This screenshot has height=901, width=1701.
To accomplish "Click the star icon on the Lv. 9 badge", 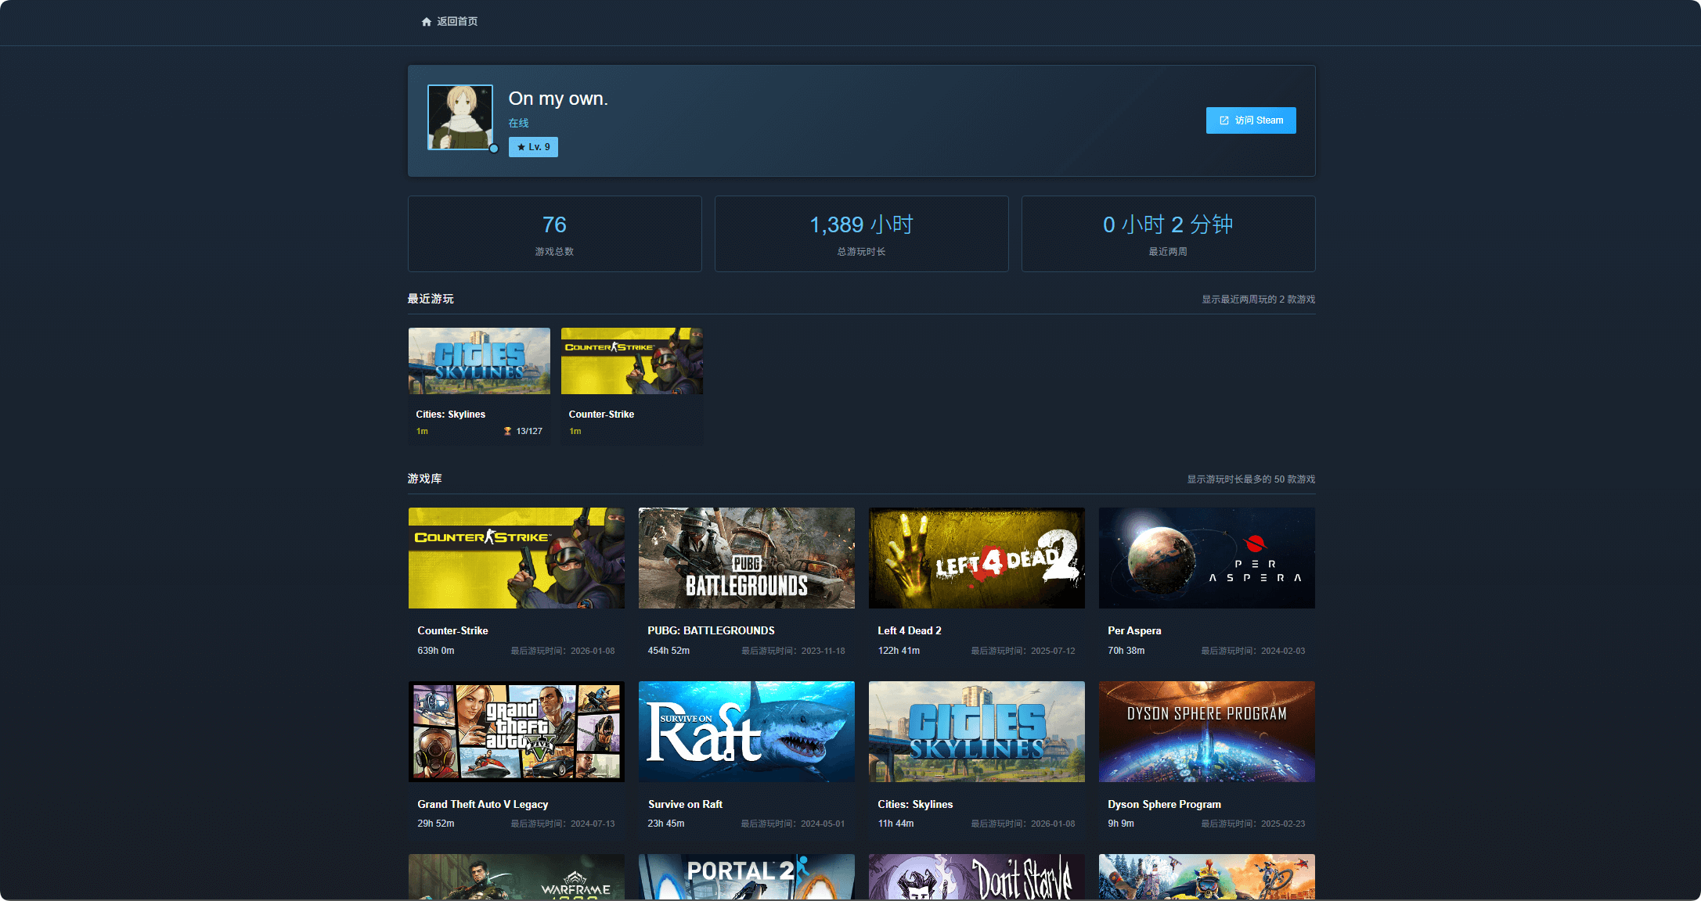I will 521,147.
